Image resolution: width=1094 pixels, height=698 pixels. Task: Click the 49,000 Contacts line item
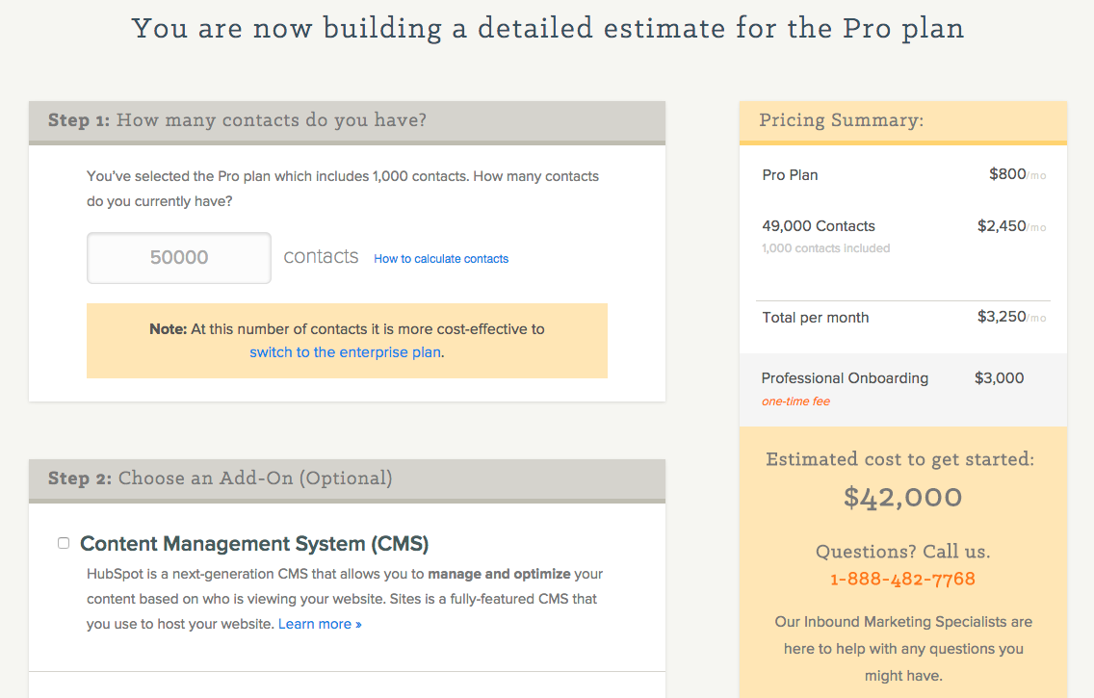click(x=819, y=226)
